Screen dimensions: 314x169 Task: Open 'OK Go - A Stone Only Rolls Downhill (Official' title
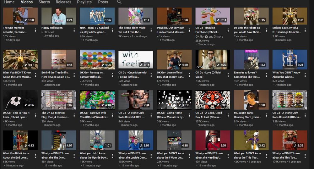(287, 115)
